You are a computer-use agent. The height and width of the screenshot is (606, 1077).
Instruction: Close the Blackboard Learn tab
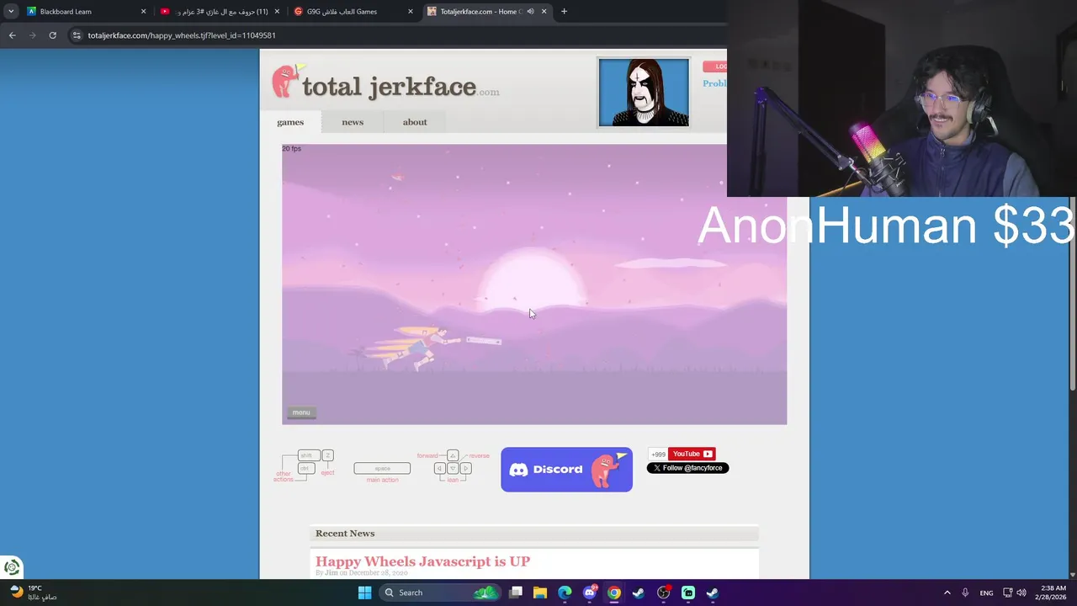click(x=143, y=12)
